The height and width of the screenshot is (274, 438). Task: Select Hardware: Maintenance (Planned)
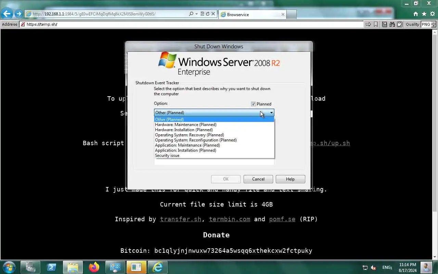coord(214,125)
